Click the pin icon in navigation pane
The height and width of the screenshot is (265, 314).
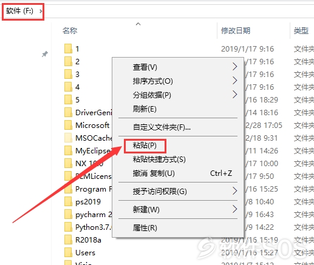[x=45, y=54]
